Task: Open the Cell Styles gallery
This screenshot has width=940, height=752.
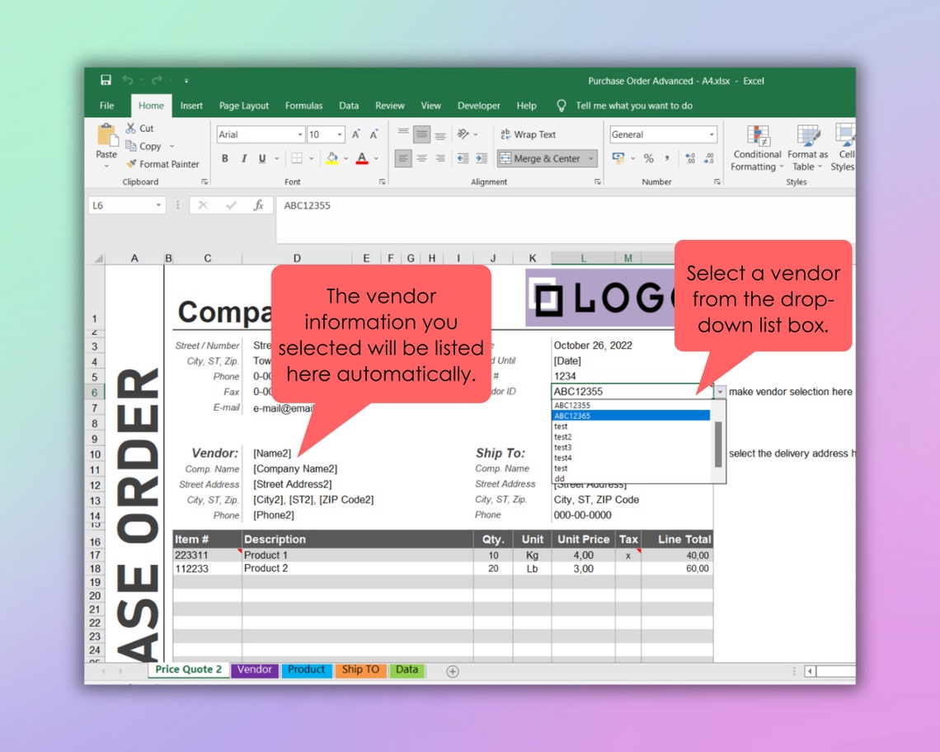Action: point(843,148)
